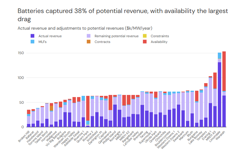The height and width of the screenshot is (153, 233).
Task: Select the 'Contracts' legend label
Action: click(102, 42)
